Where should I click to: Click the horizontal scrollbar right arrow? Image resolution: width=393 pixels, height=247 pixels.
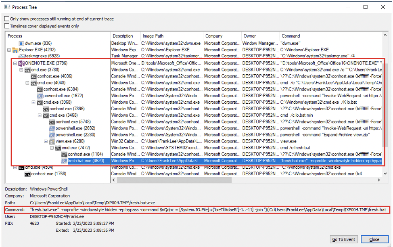[x=379, y=180]
